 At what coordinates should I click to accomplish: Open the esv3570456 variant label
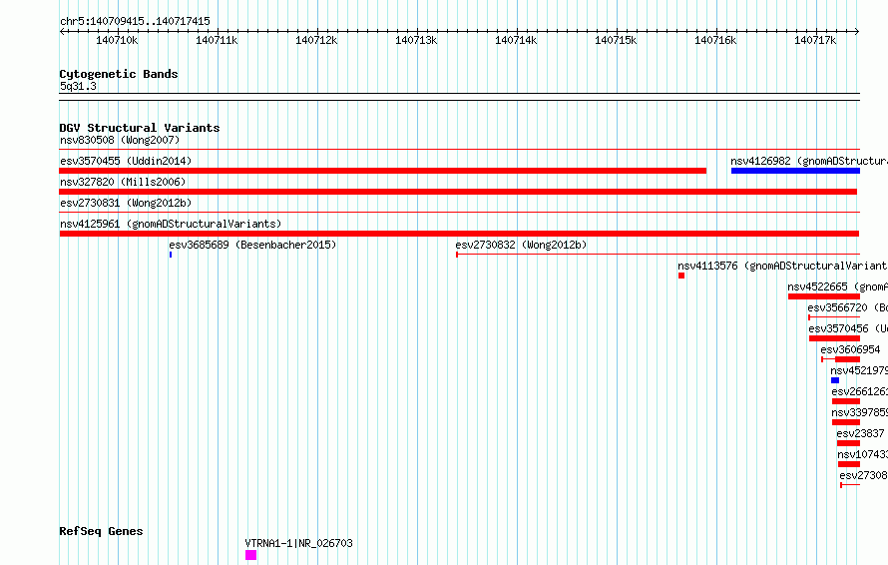848,328
